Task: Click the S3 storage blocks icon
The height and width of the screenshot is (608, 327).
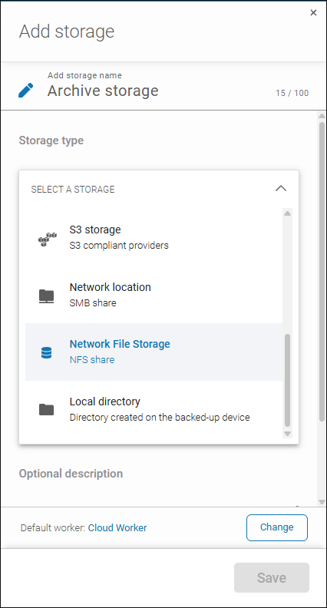Action: point(47,238)
